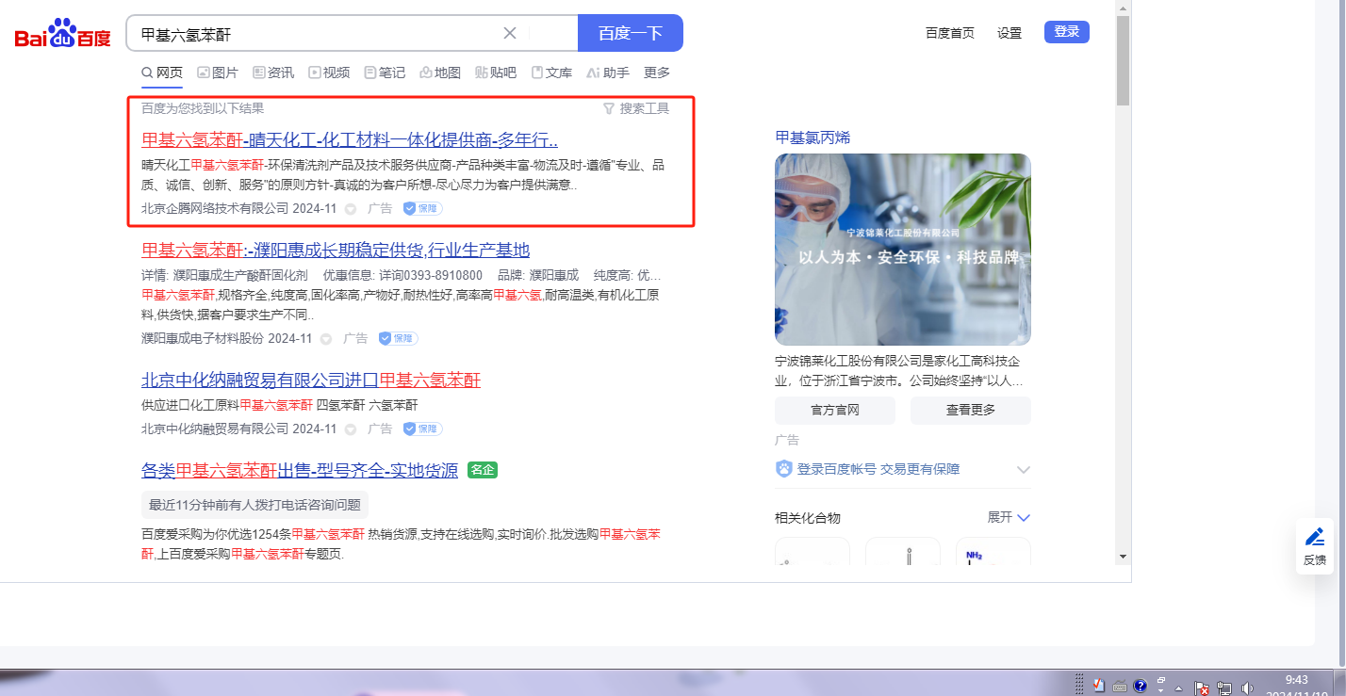Open the 更多 search categories menu
Image resolution: width=1346 pixels, height=696 pixels.
click(x=657, y=73)
